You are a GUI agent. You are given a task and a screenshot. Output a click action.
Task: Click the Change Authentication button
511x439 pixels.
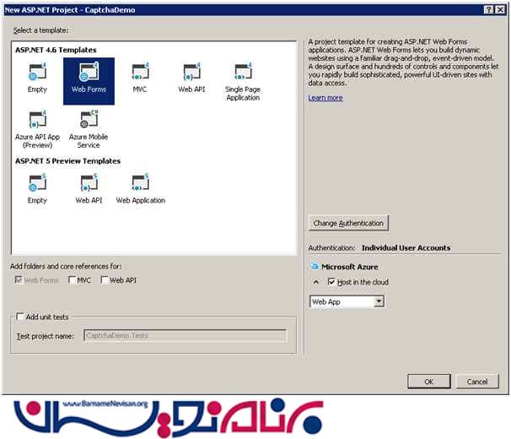click(348, 223)
